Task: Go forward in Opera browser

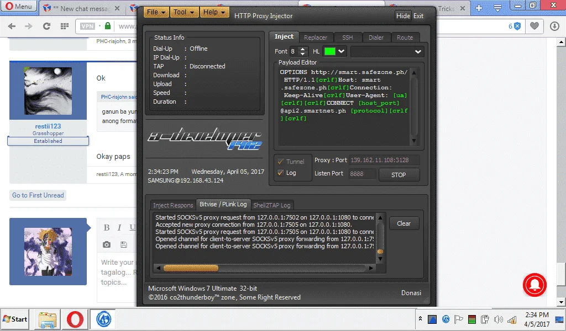Action: (x=28, y=26)
